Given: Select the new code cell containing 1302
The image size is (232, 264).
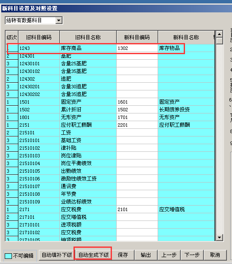Looking at the screenshot, I should 137,48.
